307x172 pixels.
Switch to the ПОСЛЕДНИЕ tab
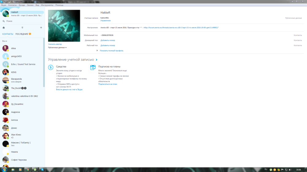22,34
